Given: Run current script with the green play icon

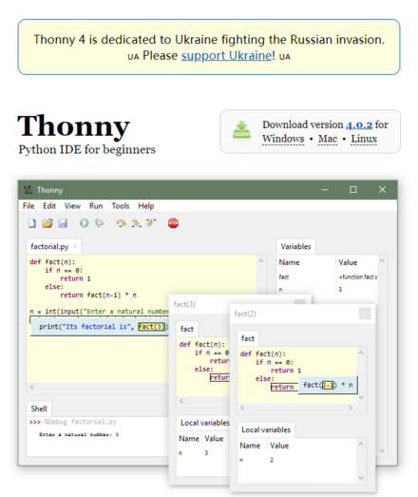Looking at the screenshot, I should point(84,223).
